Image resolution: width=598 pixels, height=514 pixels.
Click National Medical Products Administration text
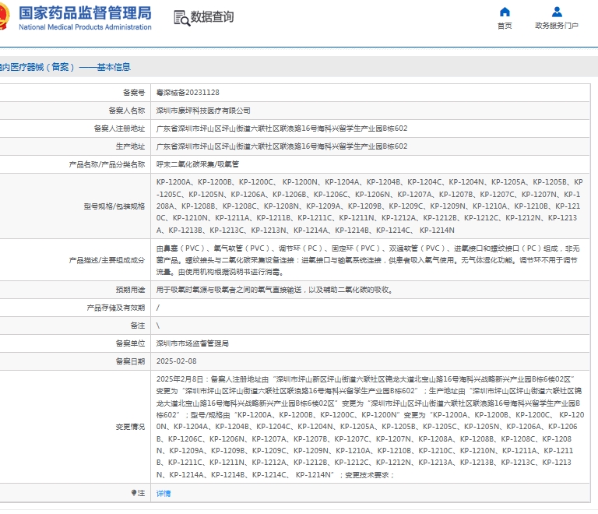tap(85, 27)
